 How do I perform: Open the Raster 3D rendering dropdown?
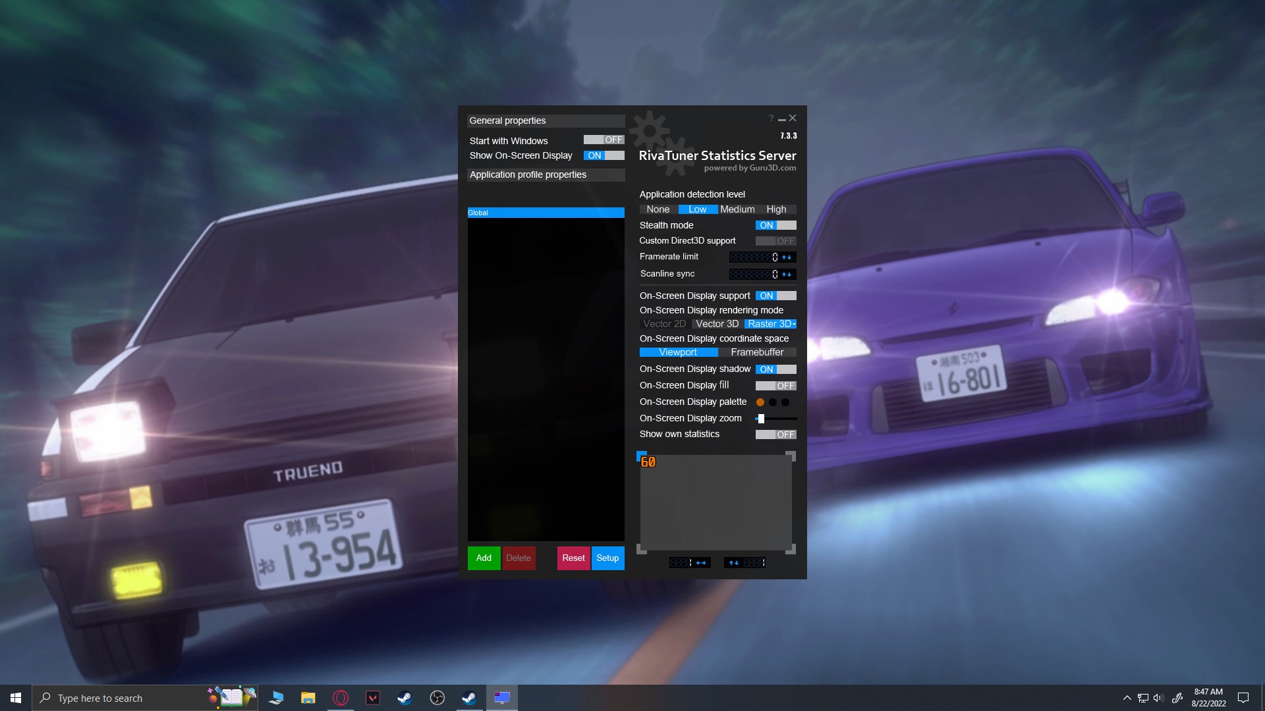(x=771, y=324)
